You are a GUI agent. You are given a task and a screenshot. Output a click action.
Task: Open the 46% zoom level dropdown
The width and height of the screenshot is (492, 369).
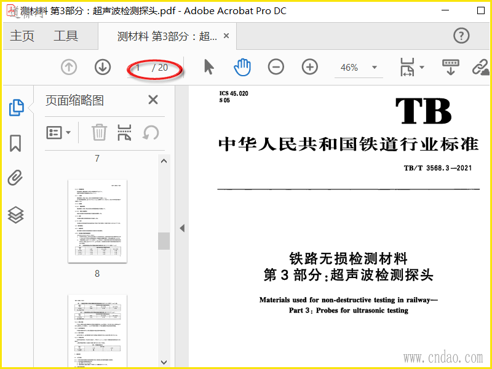click(x=375, y=67)
